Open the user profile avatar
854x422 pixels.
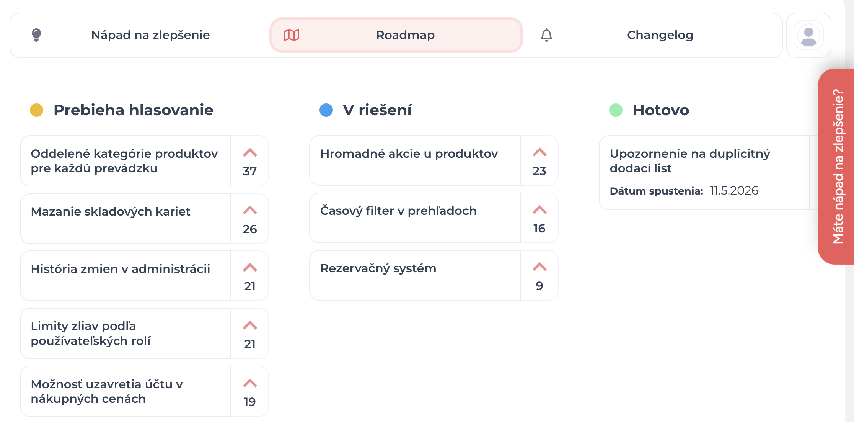pos(808,35)
